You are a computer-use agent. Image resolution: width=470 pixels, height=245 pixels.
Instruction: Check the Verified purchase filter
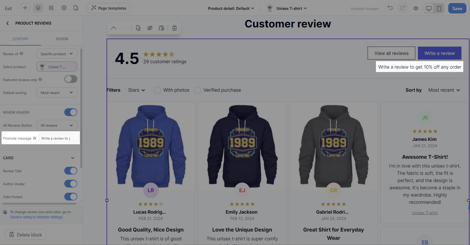pyautogui.click(x=198, y=90)
